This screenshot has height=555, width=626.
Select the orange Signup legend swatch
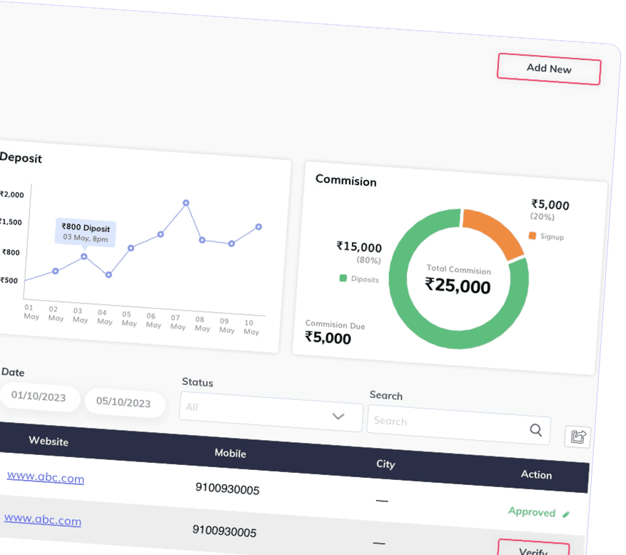532,235
